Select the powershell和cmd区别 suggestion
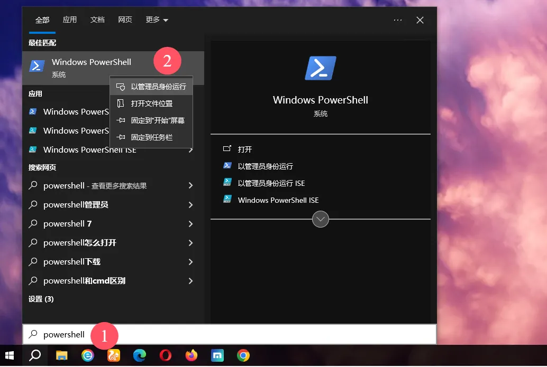This screenshot has width=547, height=367. coord(113,280)
